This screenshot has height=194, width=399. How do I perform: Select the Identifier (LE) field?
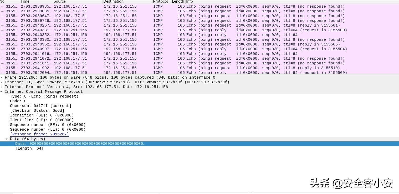(x=42, y=120)
